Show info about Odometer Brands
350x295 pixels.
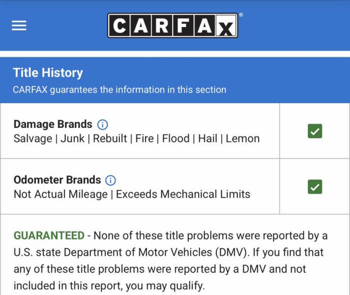(111, 180)
